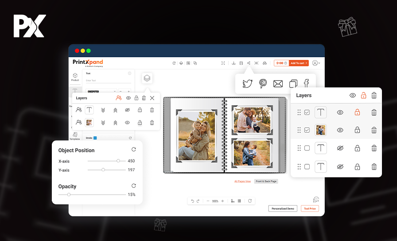The height and width of the screenshot is (241, 397).
Task: Open the layers stack icon button
Action: pos(147,78)
